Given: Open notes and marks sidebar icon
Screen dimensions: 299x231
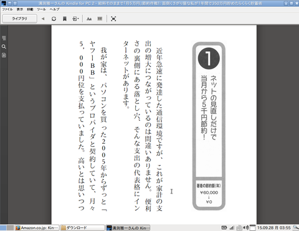Looking at the screenshot, I should click(x=4, y=55).
